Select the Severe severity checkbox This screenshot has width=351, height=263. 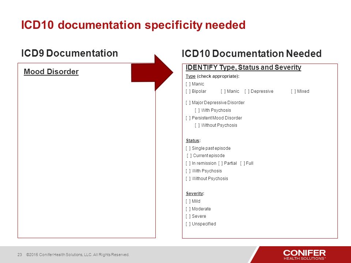pos(188,216)
